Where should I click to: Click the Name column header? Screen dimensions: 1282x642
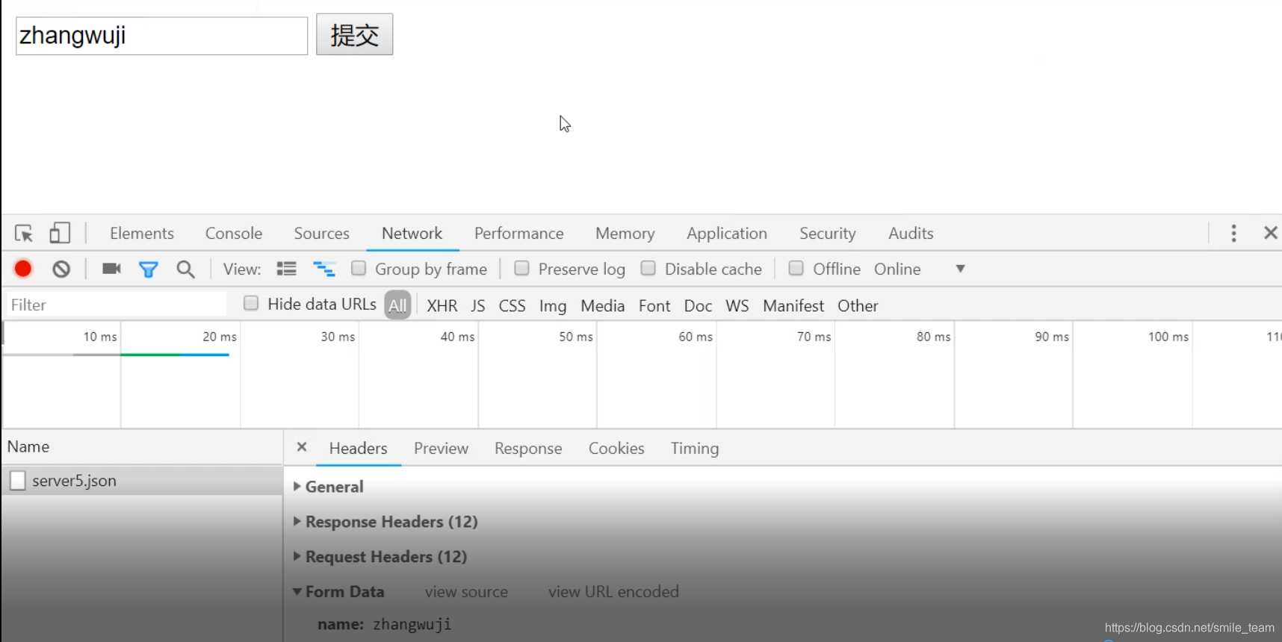coord(142,446)
